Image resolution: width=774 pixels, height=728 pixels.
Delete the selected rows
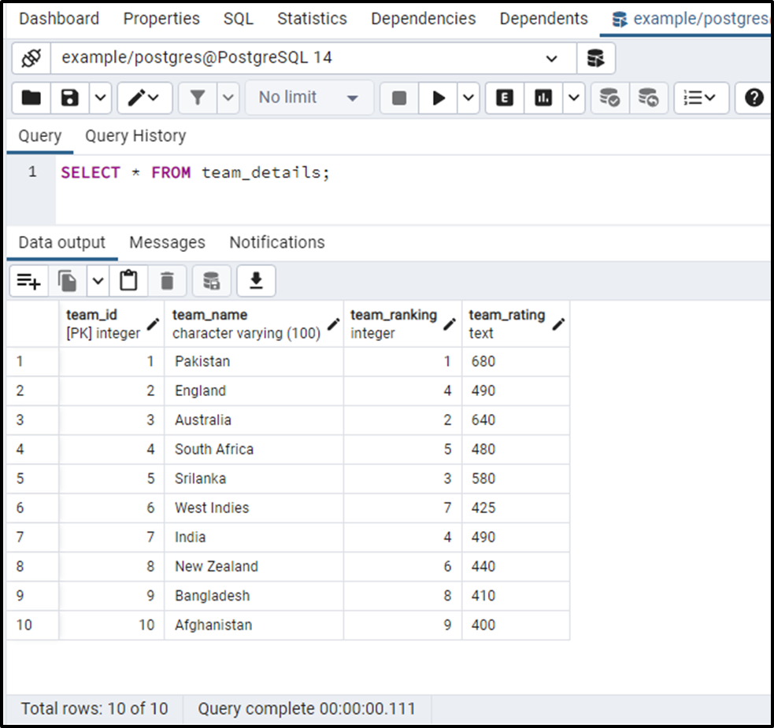166,280
